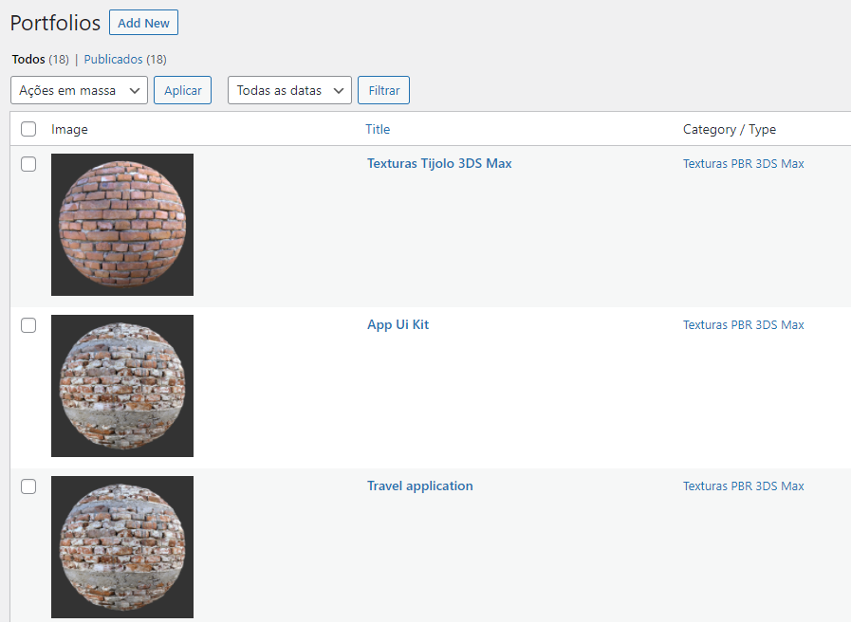Click the Filtrar button

click(x=383, y=90)
